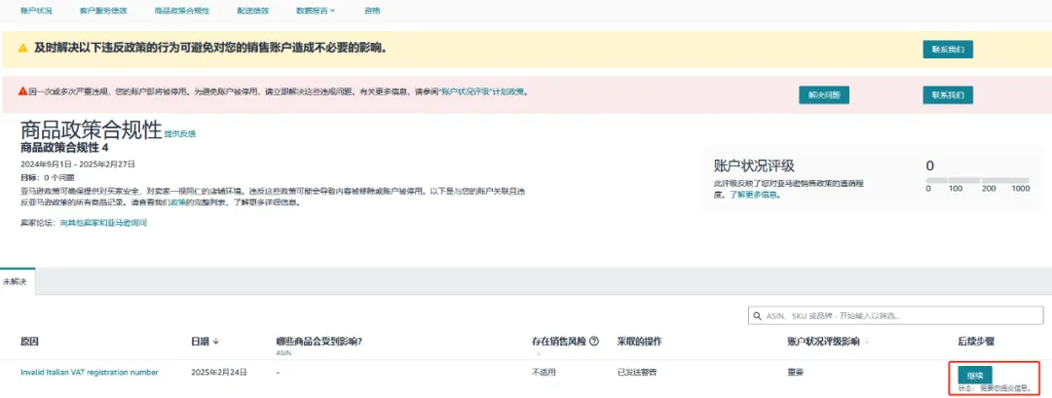Click the 继续 button for VAT issue
This screenshot has width=1052, height=398.
[975, 375]
